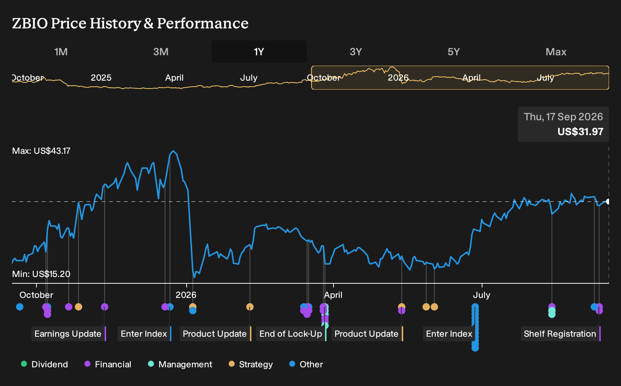Click the ZBIO Price History & Performance heading
Screen dimensions: 621x386
click(x=130, y=23)
